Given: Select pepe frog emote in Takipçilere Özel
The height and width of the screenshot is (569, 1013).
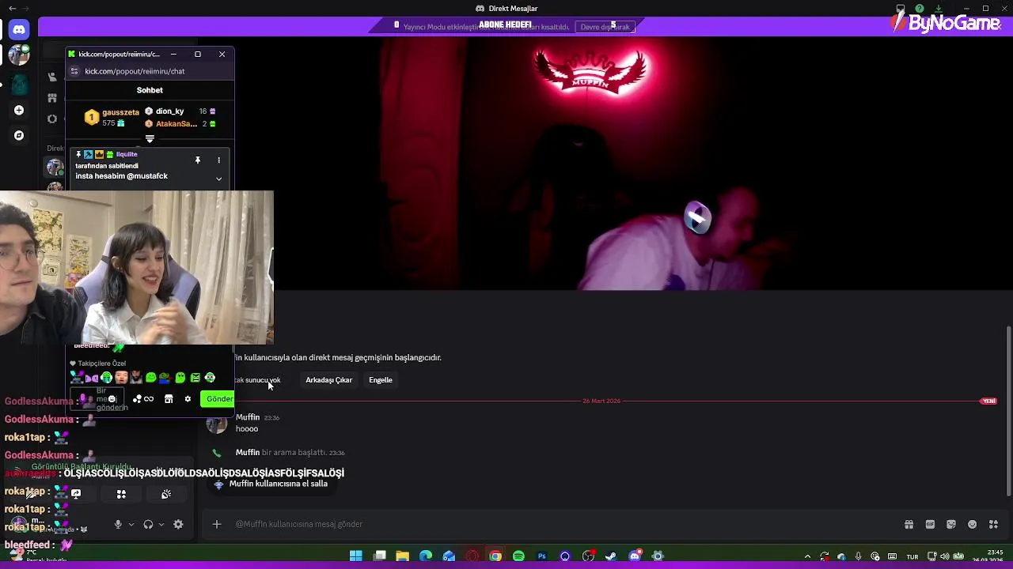Looking at the screenshot, I should tap(165, 378).
